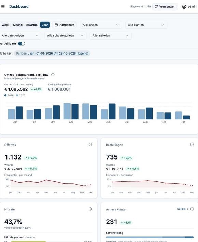Expand the Alle categorieën dropdown
Viewport: 198px width, 242px height.
[x=20, y=36]
